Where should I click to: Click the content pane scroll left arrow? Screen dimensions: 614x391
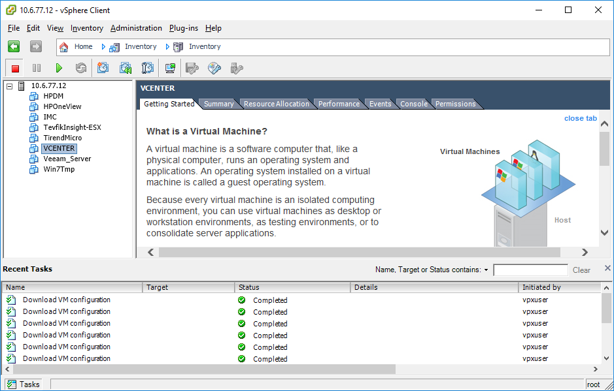(151, 252)
